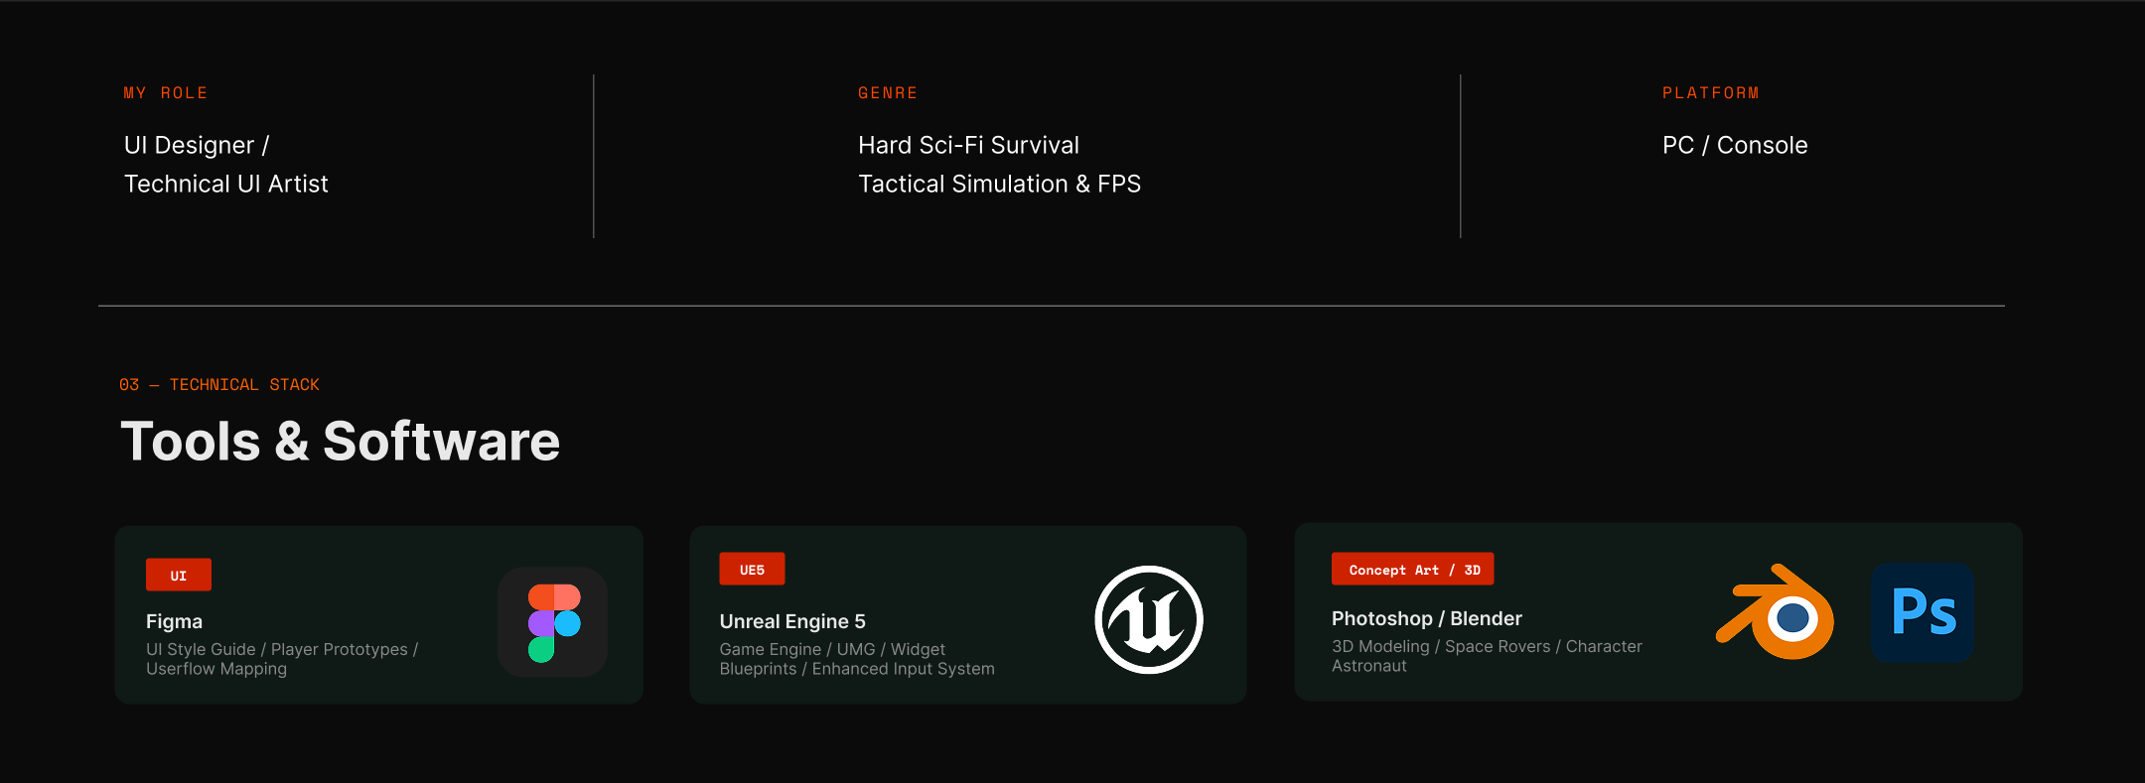
Task: Click the Figma description starting 'UI Style Guide'
Action: coord(282,659)
